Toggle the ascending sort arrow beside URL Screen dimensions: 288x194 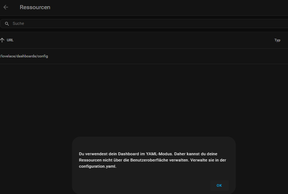click(x=2, y=40)
